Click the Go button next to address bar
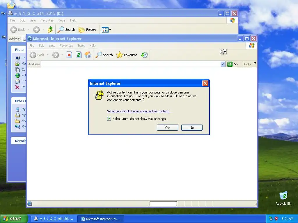298x223 pixels. click(233, 64)
